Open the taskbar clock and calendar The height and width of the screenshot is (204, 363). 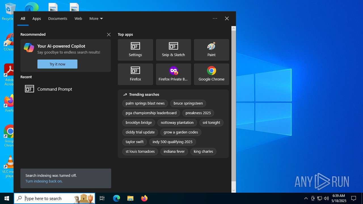(x=339, y=198)
